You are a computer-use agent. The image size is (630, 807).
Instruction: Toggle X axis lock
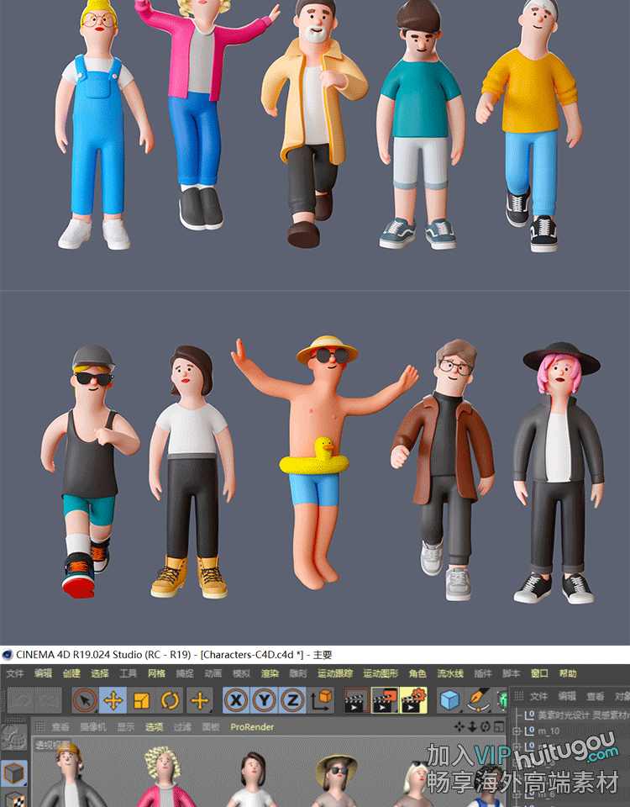236,700
